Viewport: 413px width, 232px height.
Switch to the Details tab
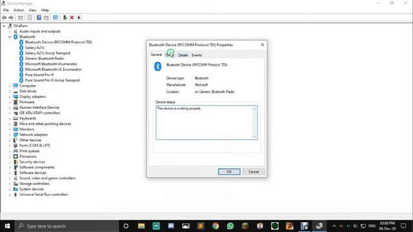[x=183, y=55]
